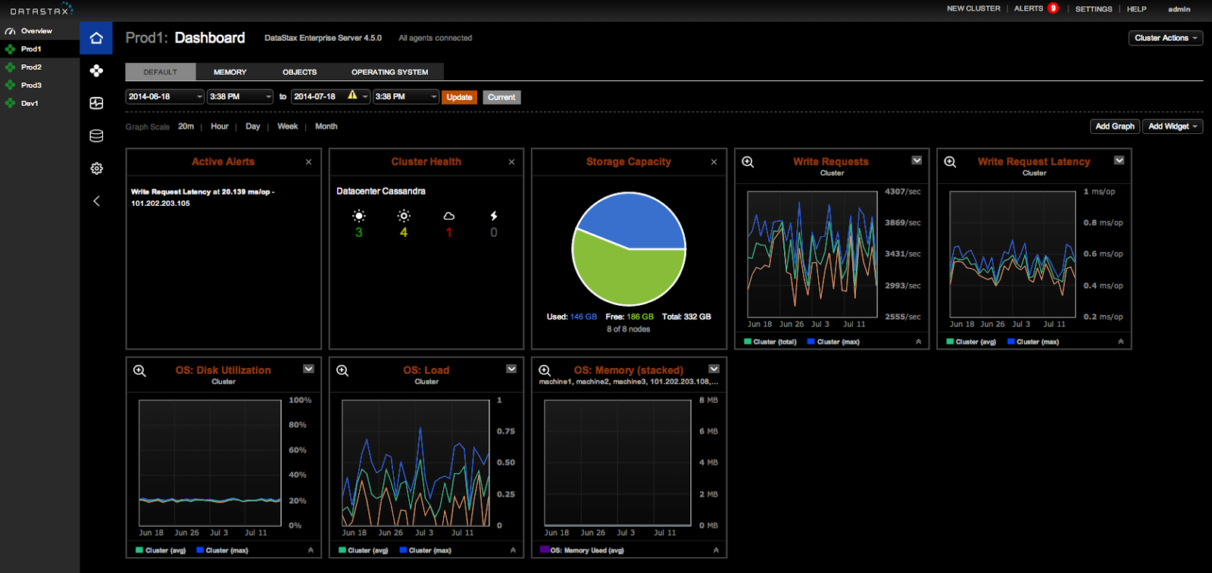Screen dimensions: 1212x573
Task: Open the start date 2014-06-18 dropdown
Action: click(x=164, y=97)
